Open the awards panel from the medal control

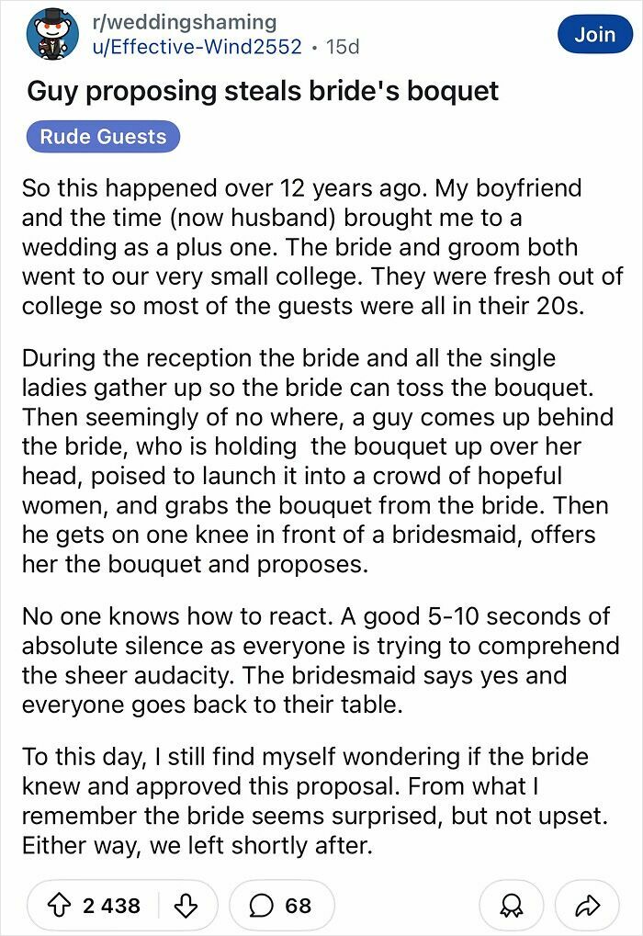point(512,906)
